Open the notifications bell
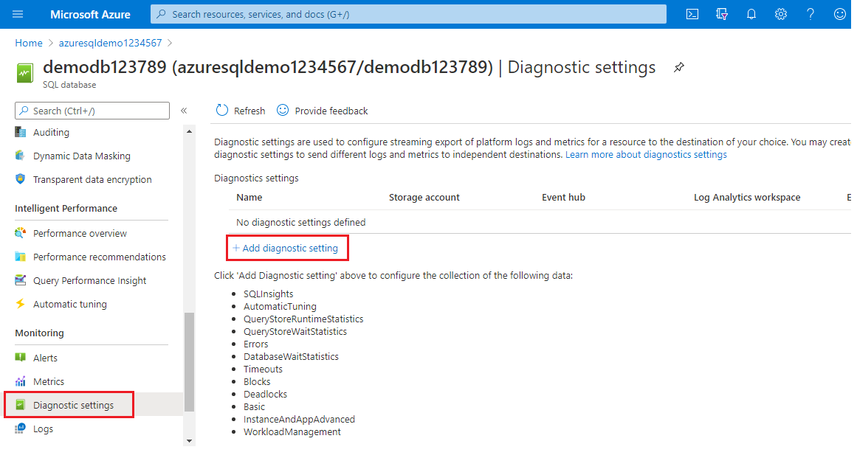The height and width of the screenshot is (458, 857). pyautogui.click(x=751, y=14)
